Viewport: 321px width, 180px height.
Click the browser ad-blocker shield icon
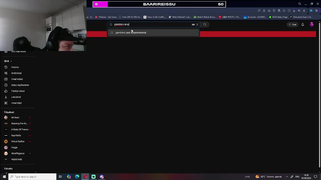pos(274,11)
